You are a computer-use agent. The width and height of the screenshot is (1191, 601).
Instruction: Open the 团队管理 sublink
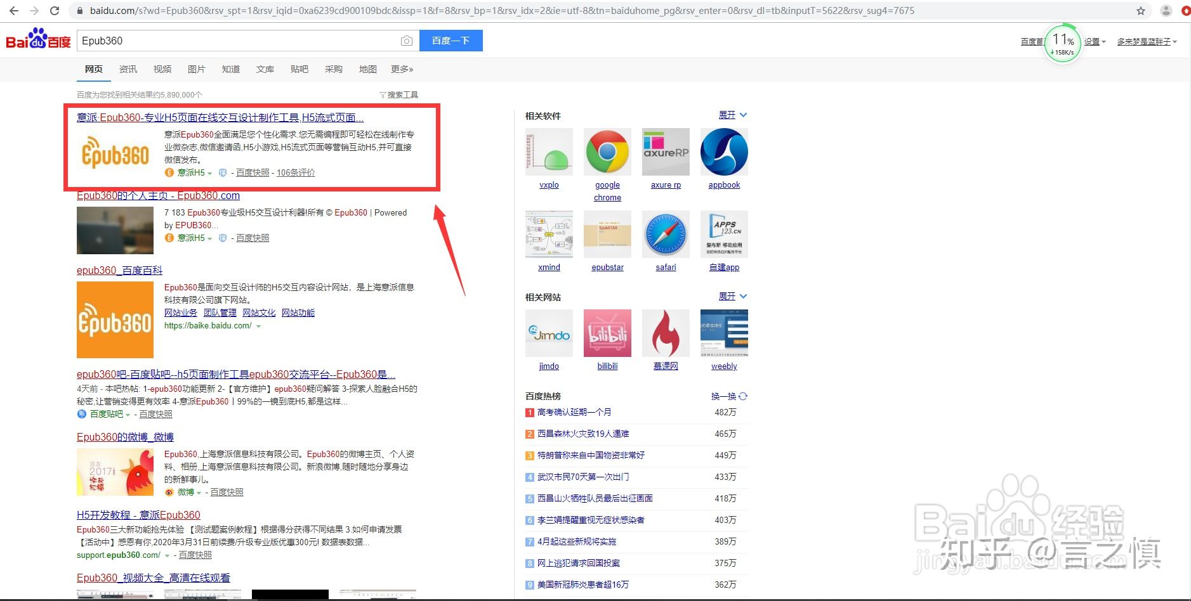pos(220,313)
